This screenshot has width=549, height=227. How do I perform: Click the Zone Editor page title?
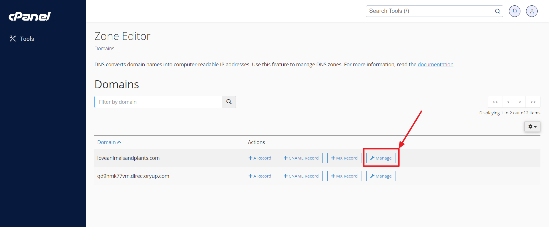(122, 36)
